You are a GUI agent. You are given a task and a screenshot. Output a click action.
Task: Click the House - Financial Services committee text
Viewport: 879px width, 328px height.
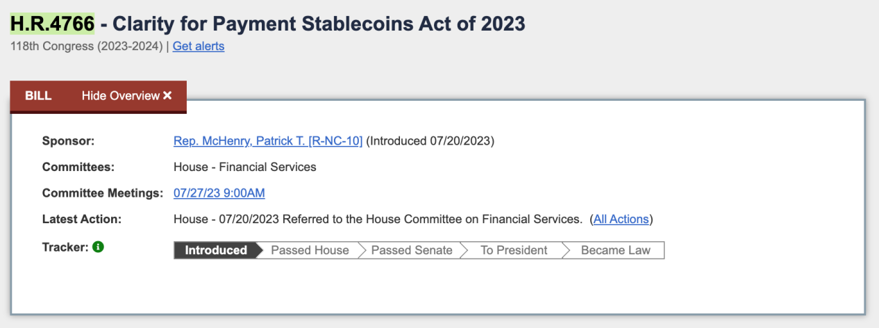click(x=245, y=167)
